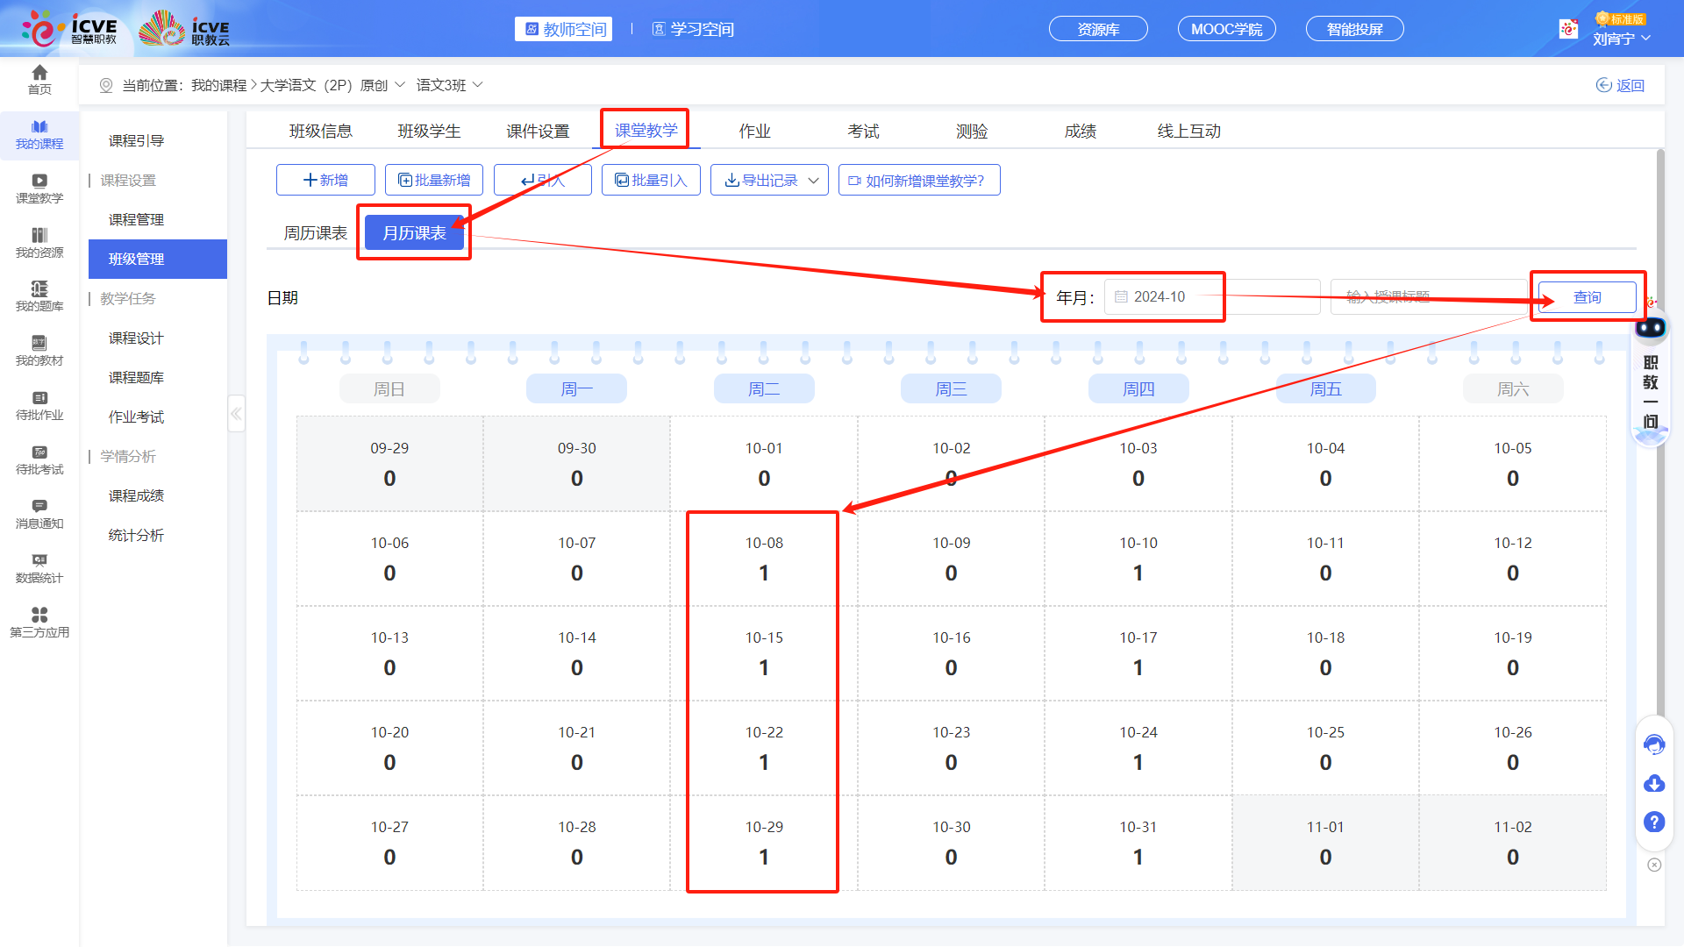
Task: Open the floating headset support icon
Action: pos(1654,744)
